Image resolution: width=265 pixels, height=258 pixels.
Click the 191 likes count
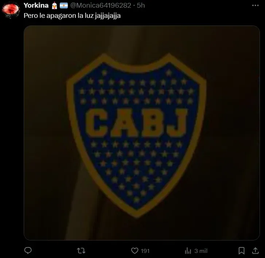coord(145,251)
